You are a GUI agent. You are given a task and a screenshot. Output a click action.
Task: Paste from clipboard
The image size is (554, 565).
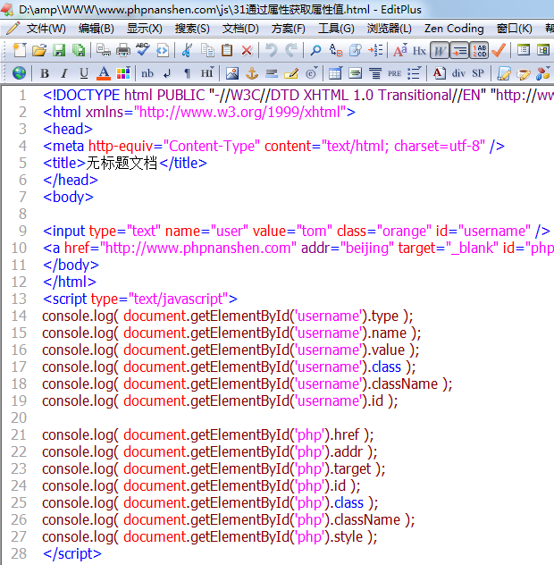pos(227,50)
